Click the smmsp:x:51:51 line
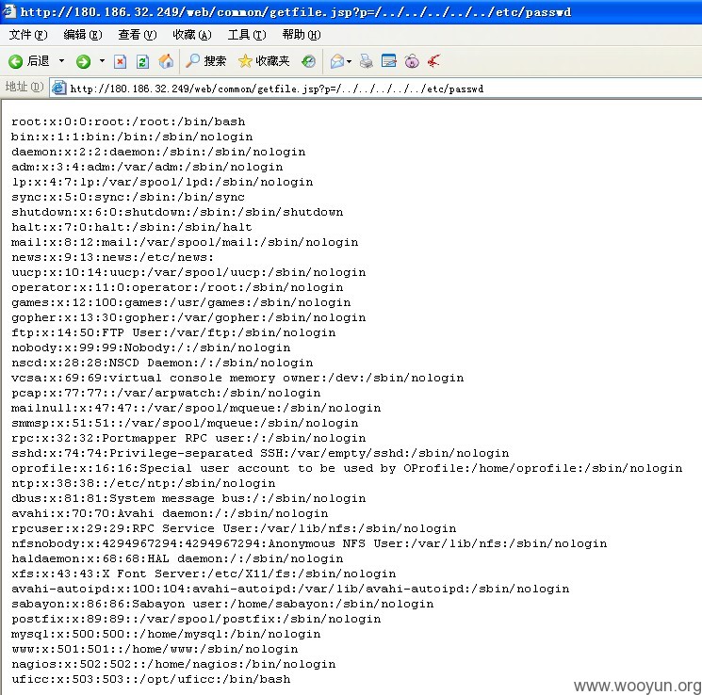Screen dimensions: 702x695 click(185, 423)
